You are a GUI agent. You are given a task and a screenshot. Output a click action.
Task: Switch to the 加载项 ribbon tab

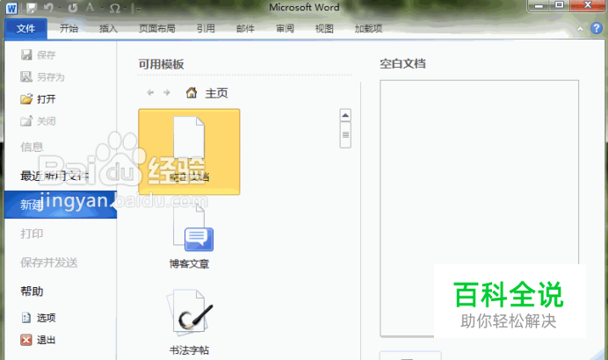[368, 29]
